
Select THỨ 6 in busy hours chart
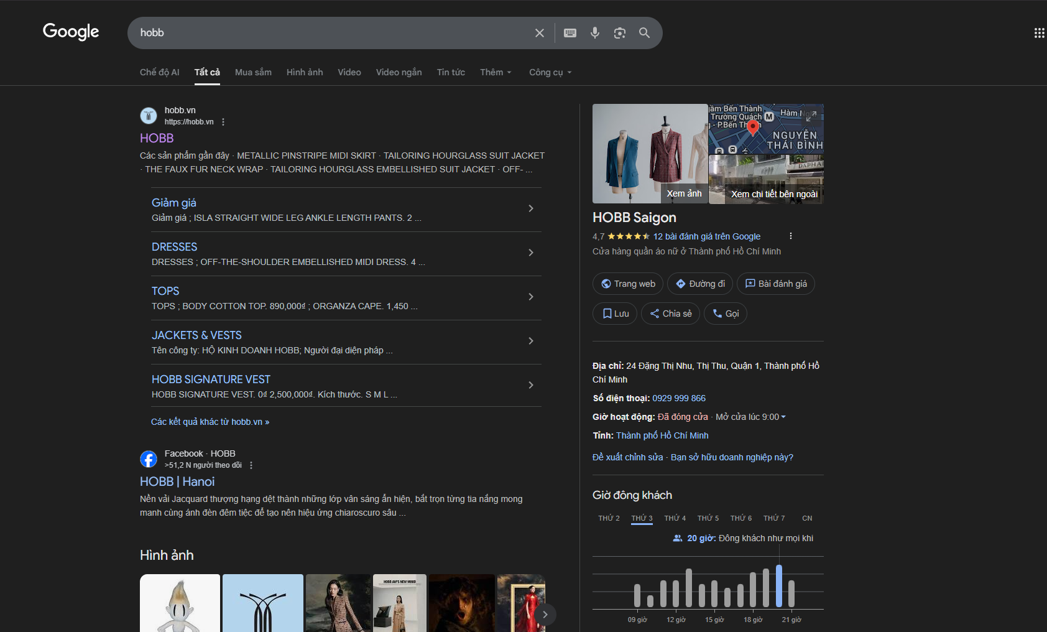pos(740,518)
